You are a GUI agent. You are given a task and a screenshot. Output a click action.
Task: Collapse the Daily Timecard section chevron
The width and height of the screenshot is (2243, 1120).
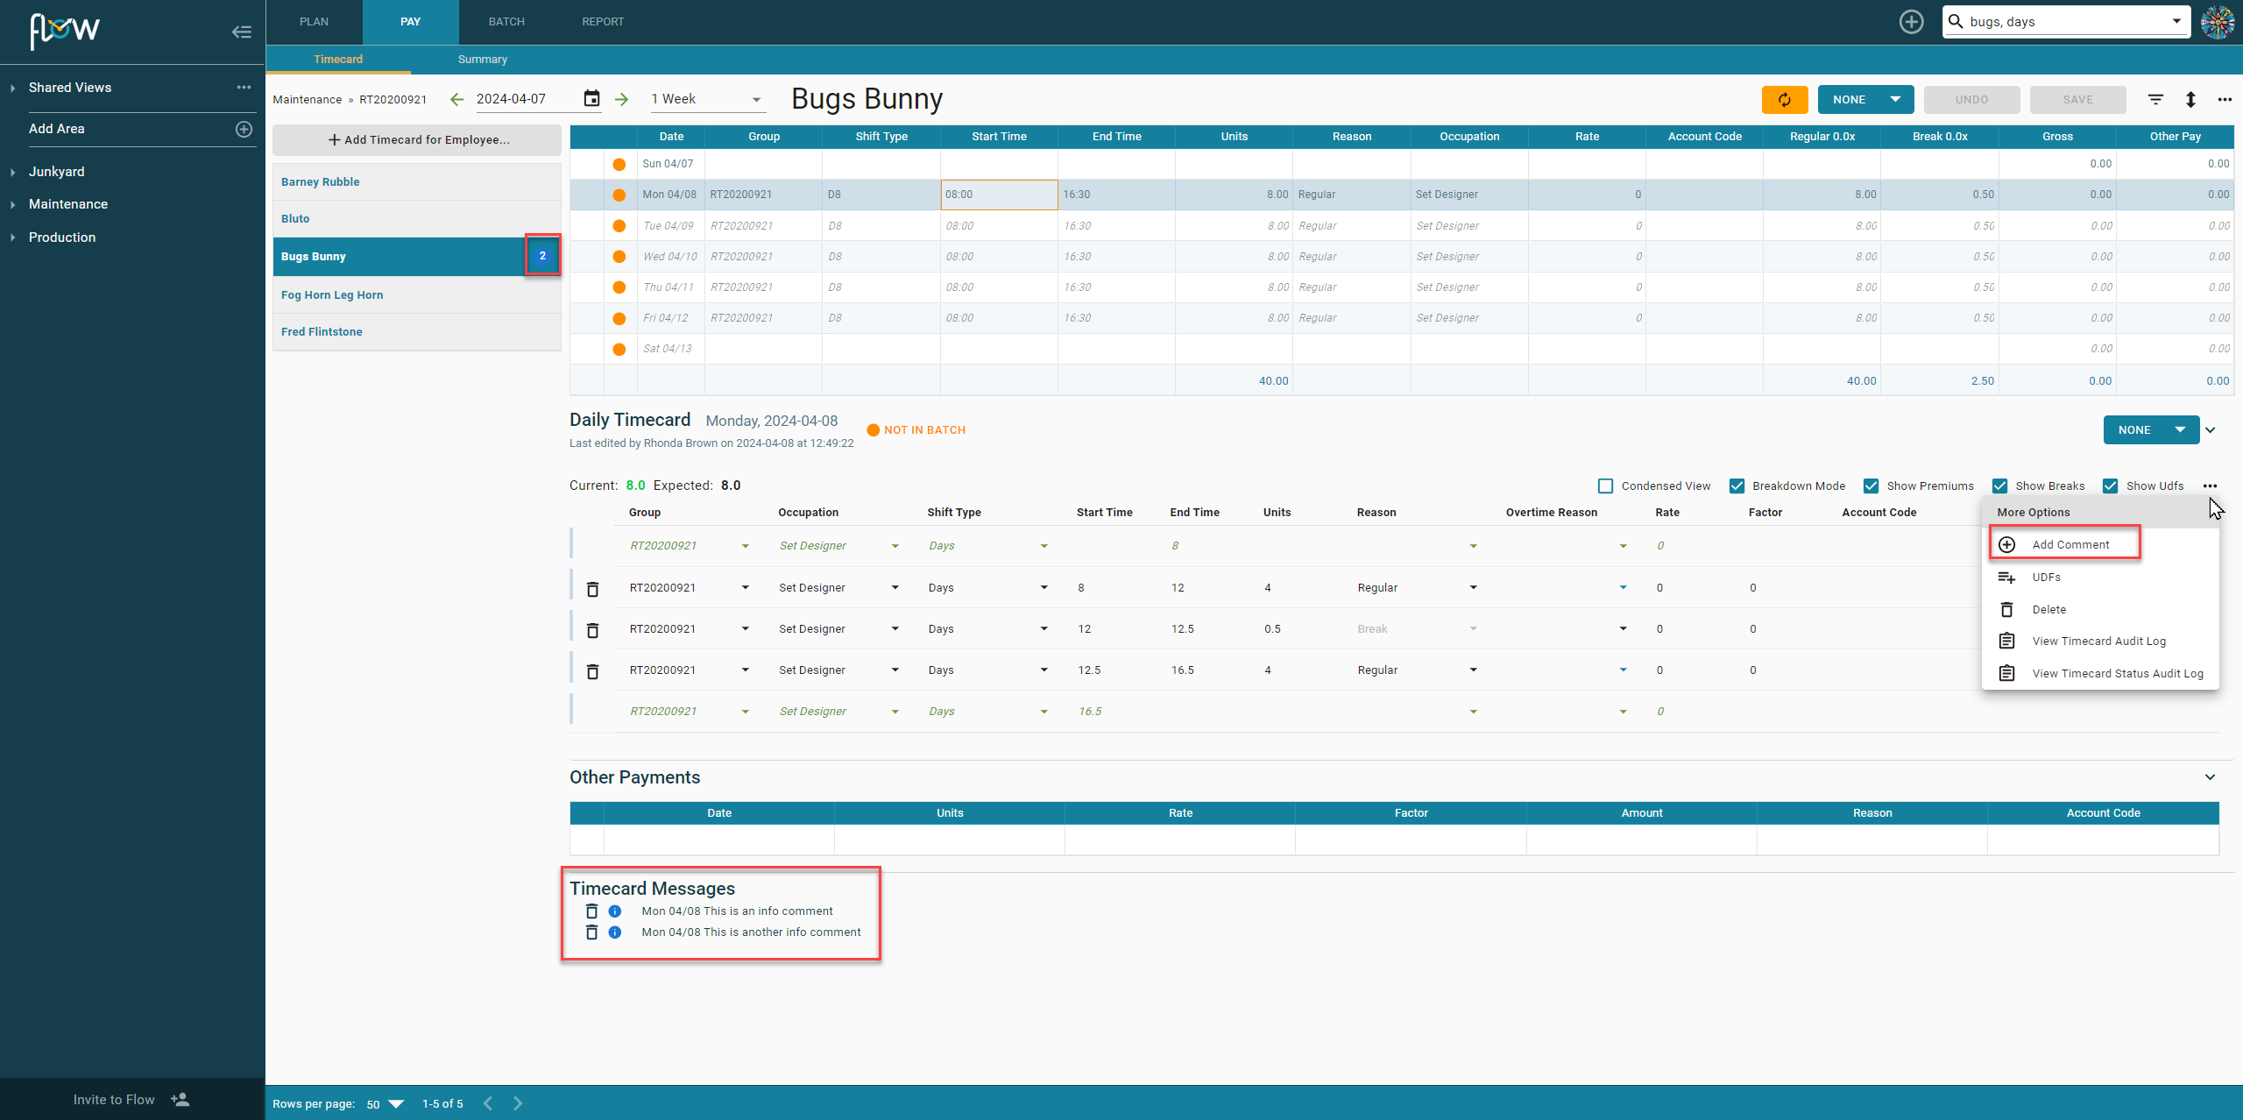[2210, 430]
